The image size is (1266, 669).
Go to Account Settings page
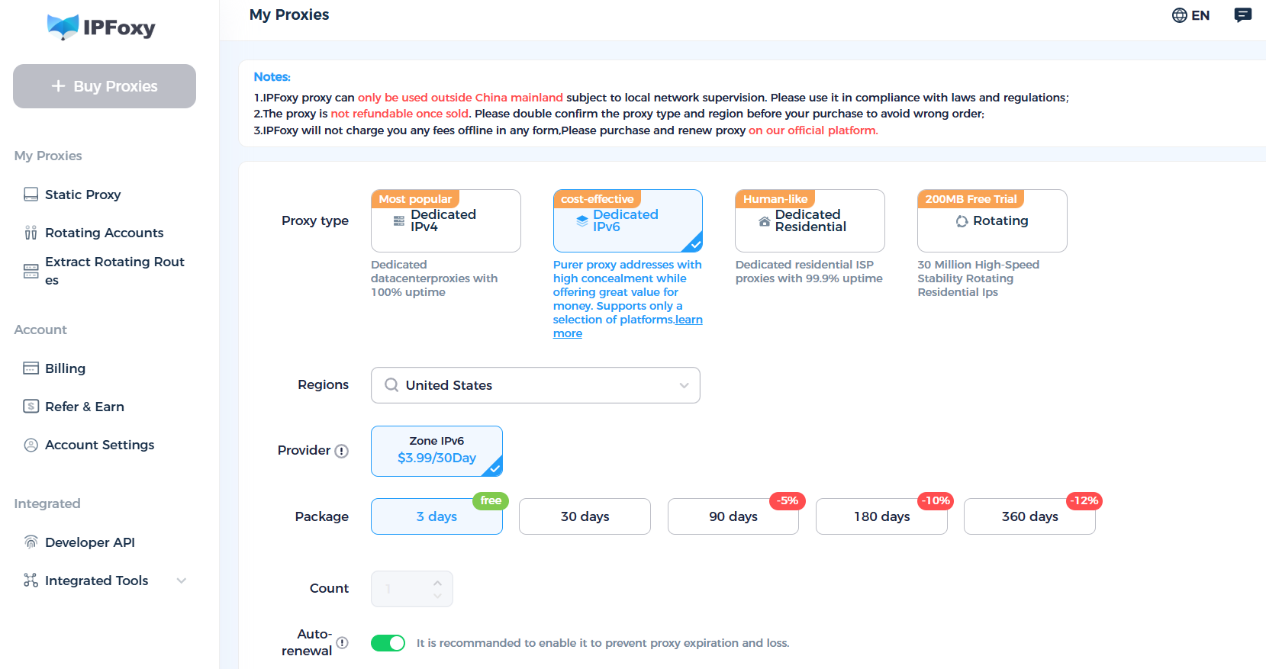point(99,445)
